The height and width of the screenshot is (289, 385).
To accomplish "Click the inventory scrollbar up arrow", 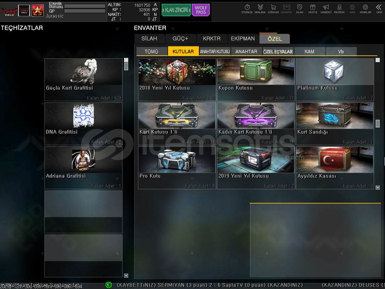I will click(x=377, y=60).
